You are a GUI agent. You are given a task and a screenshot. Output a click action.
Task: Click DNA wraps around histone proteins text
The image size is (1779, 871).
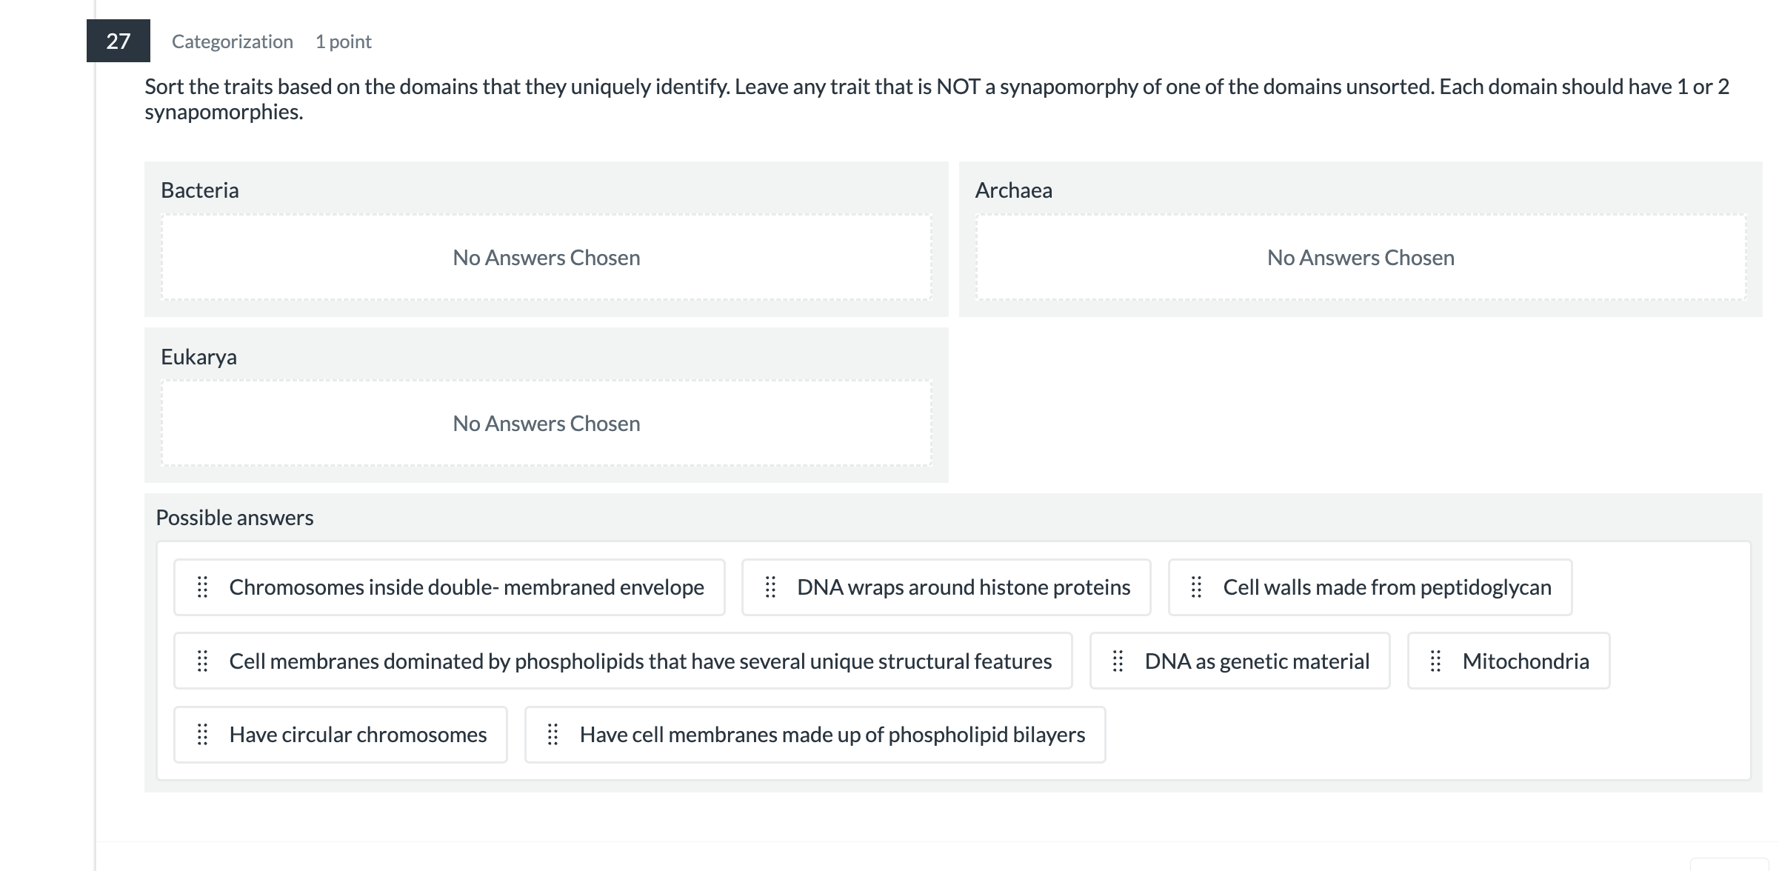(x=963, y=587)
